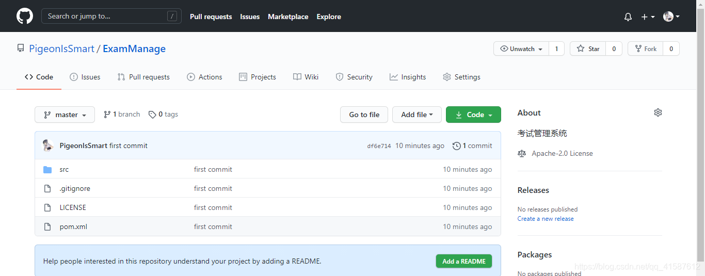The height and width of the screenshot is (276, 705).
Task: Open the Packages heading link
Action: [535, 254]
